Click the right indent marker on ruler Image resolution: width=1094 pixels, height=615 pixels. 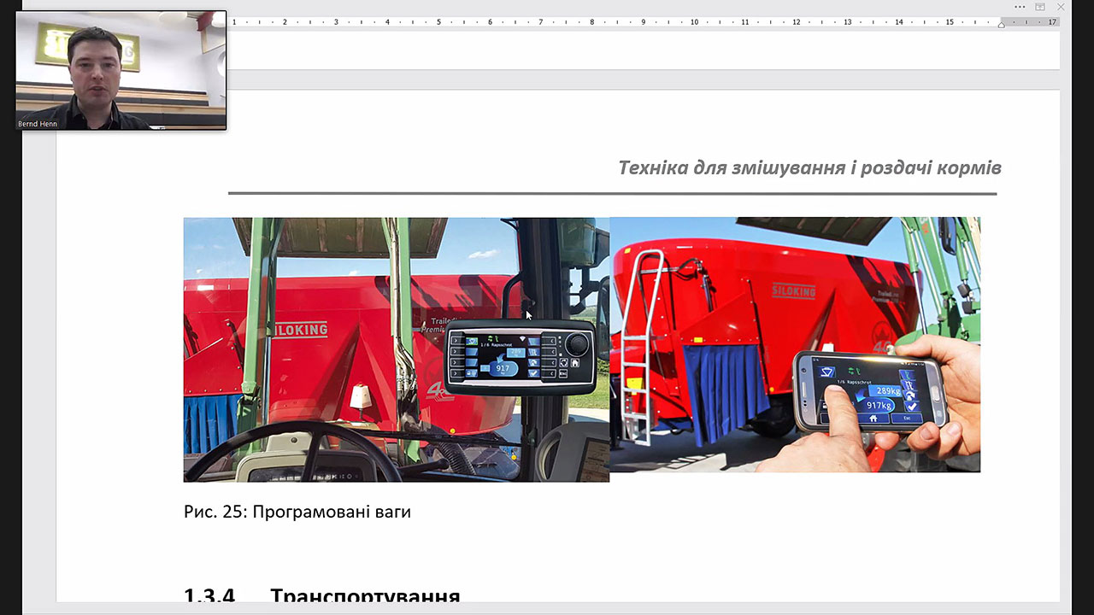pyautogui.click(x=1001, y=24)
